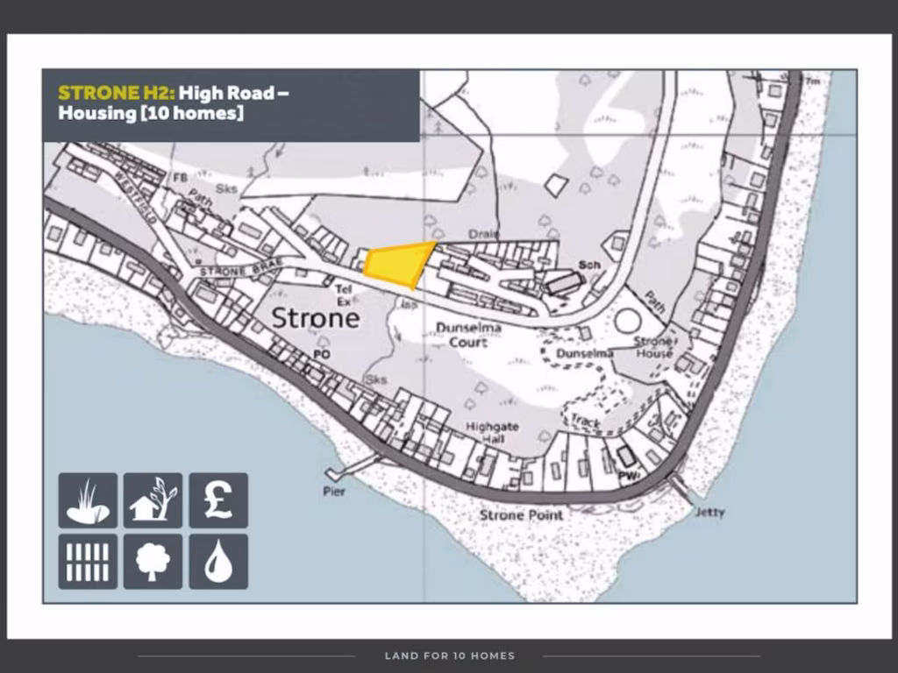Select the Strone Brae road label
898x673 pixels.
tap(232, 271)
